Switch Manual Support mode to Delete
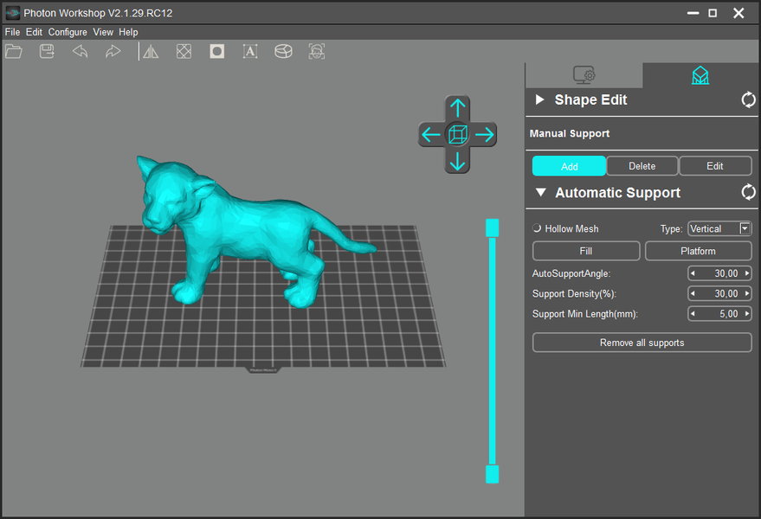 642,166
